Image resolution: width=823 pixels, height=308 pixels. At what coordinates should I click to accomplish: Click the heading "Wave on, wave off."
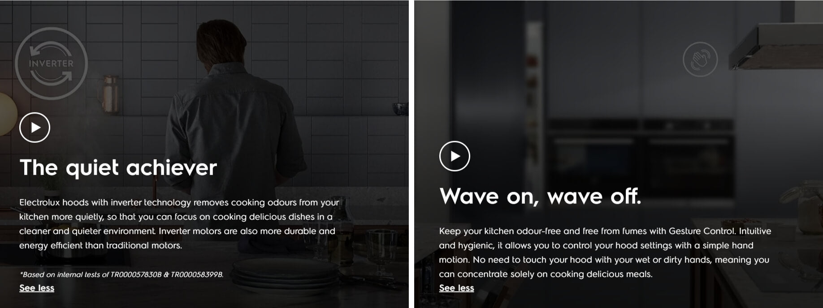540,196
